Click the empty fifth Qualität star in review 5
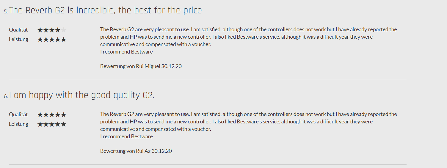 point(64,30)
